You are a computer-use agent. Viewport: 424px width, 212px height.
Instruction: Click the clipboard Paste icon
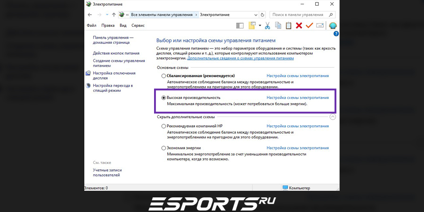(x=288, y=25)
